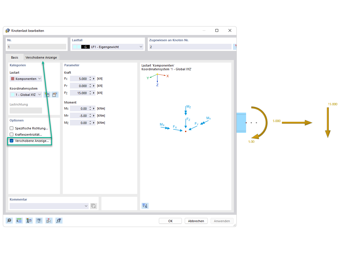341x256 pixels.
Task: Open the arrow menu next to Fy value
Action: [x=94, y=86]
